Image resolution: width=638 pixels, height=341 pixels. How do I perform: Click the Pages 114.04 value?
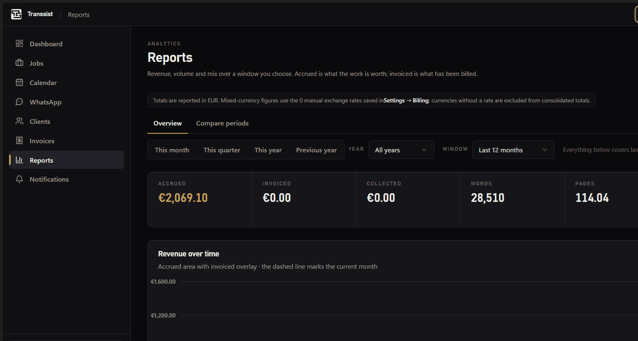coord(592,198)
